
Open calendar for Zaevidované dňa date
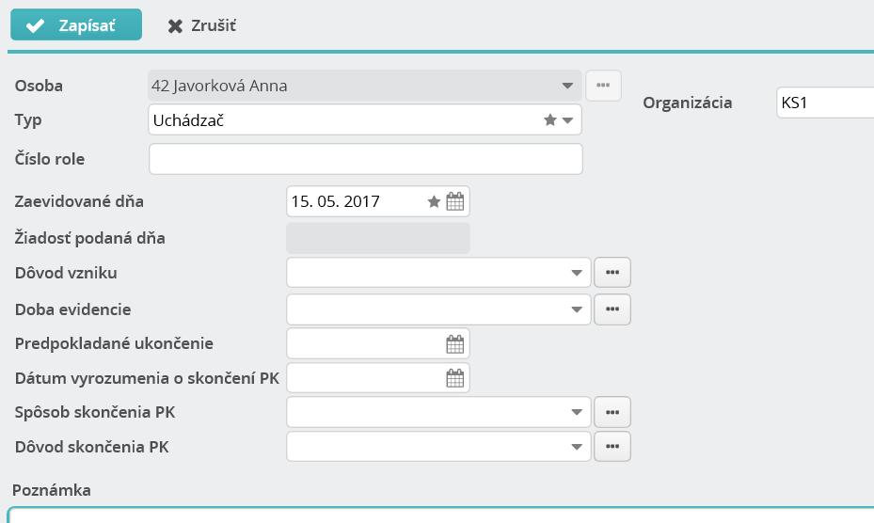pyautogui.click(x=454, y=201)
